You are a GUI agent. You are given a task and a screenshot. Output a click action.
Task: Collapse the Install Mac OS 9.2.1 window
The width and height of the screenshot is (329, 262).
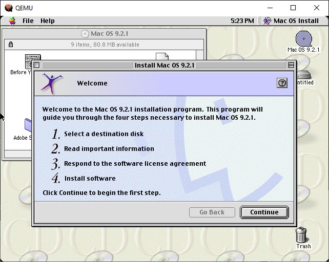(291, 65)
